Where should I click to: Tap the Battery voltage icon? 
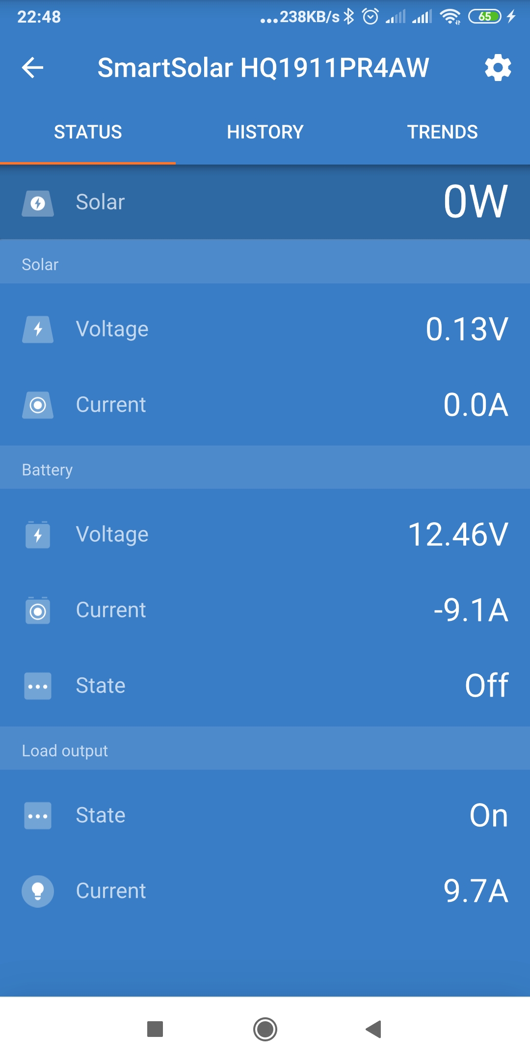38,535
